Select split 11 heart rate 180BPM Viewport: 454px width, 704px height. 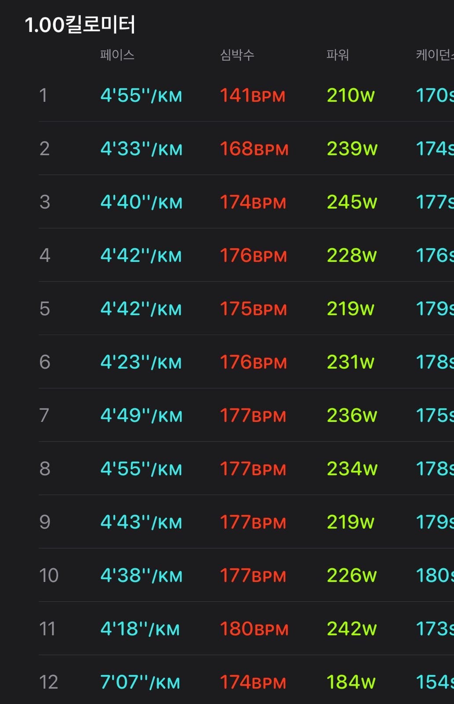point(254,629)
